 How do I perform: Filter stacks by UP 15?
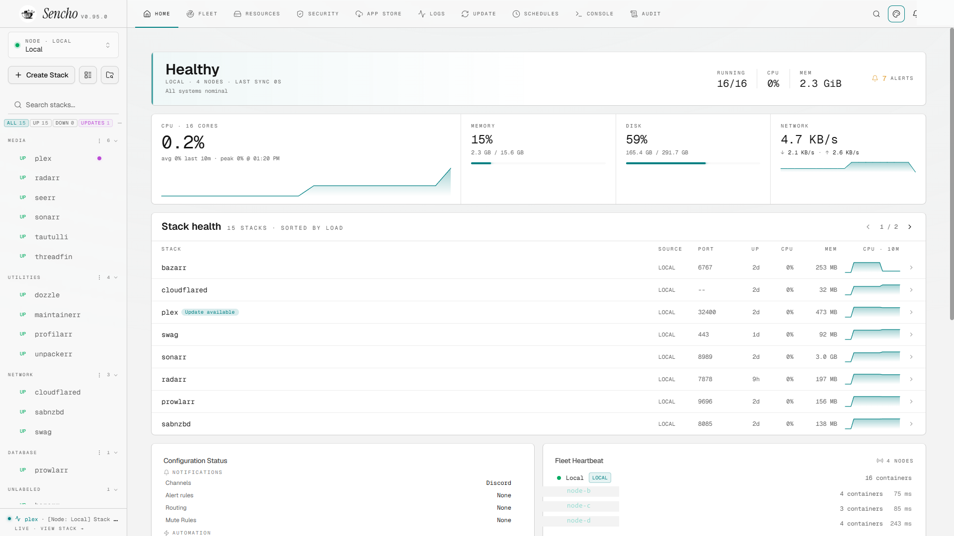pyautogui.click(x=41, y=123)
